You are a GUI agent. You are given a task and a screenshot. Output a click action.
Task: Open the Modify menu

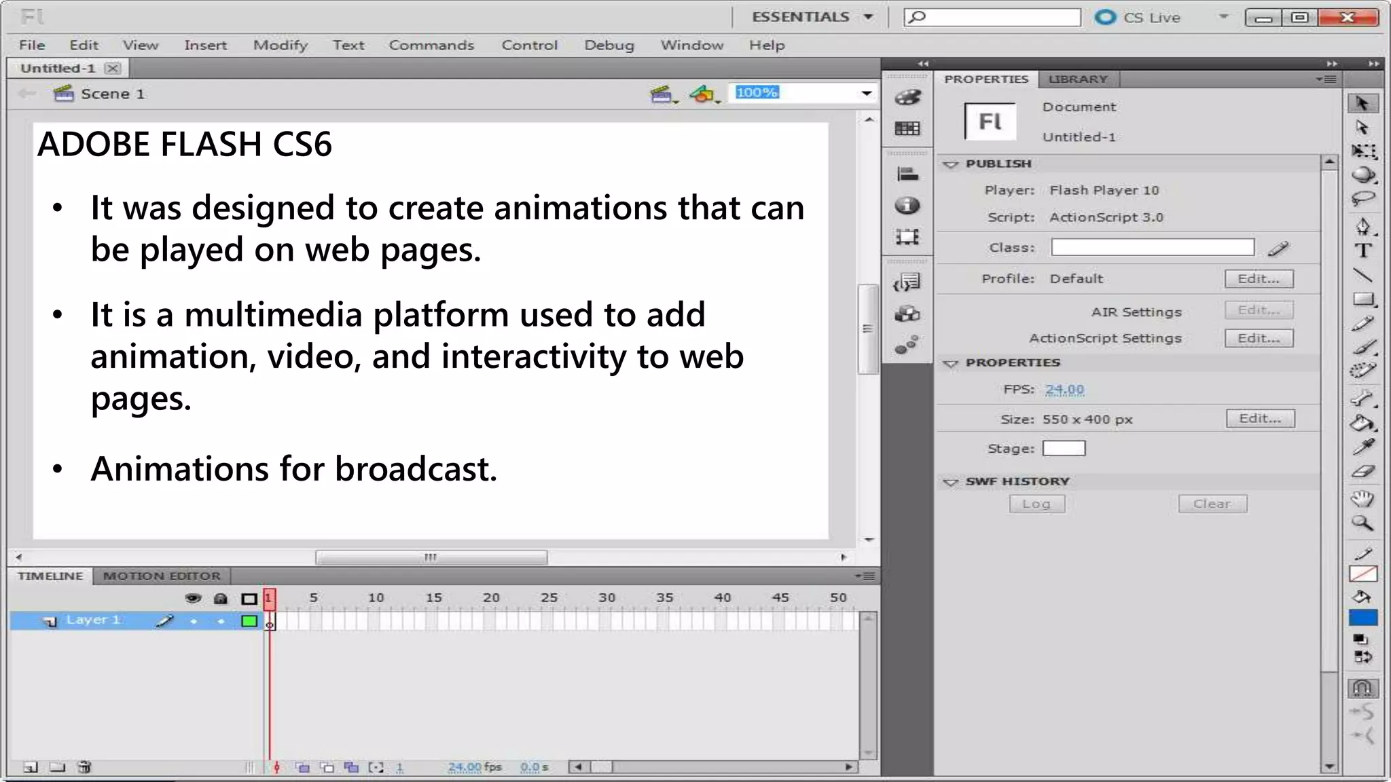281,45
